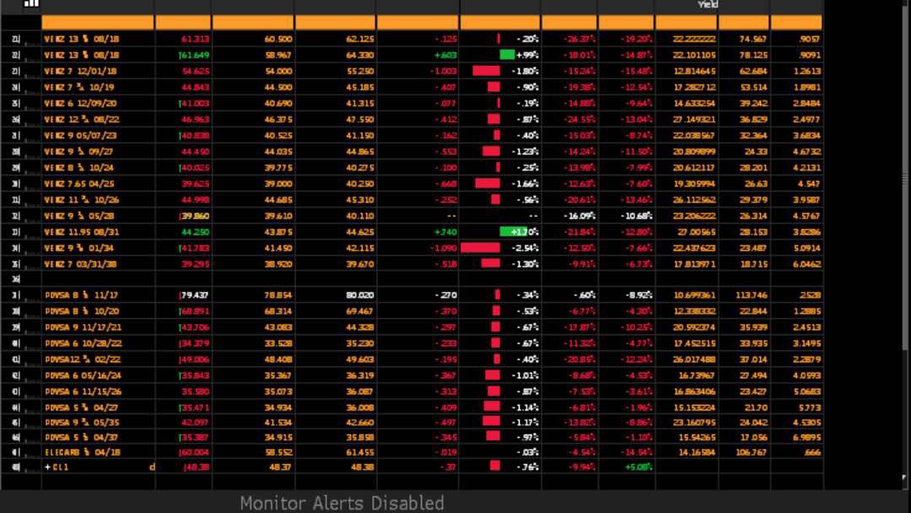The height and width of the screenshot is (513, 911).
Task: Click the 113.746 value in PDVSA 11/17 row
Action: (x=752, y=295)
